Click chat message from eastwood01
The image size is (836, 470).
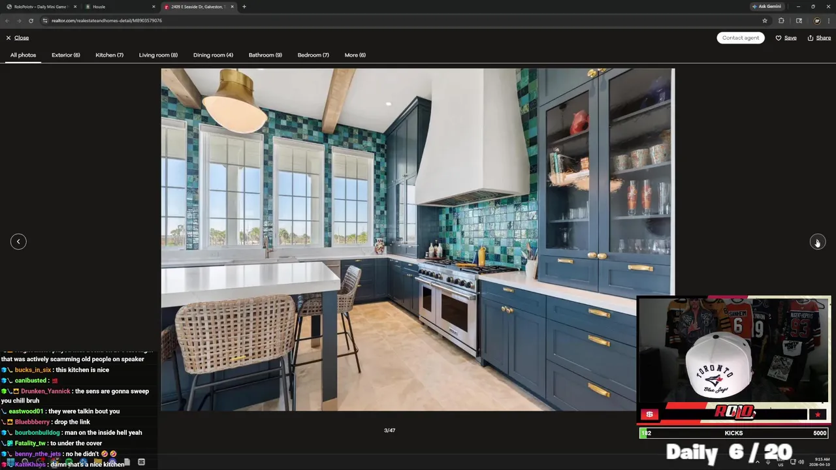tap(61, 411)
